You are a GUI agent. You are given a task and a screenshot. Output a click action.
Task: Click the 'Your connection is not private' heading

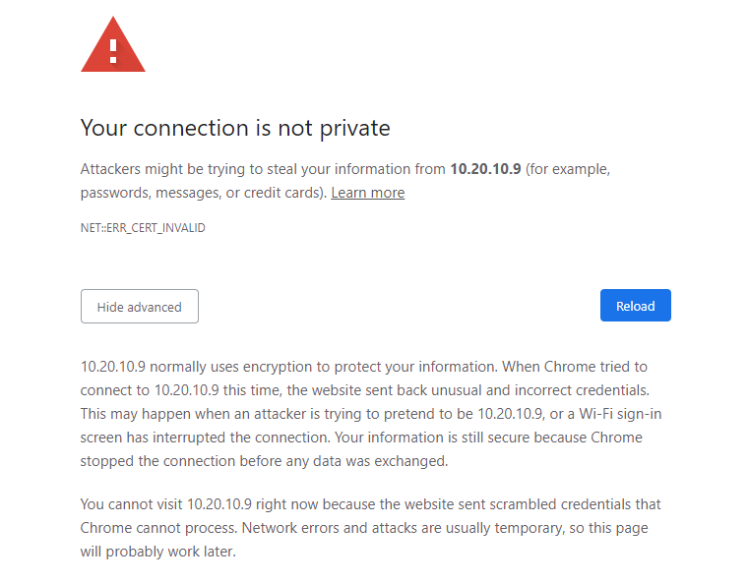[x=235, y=128]
